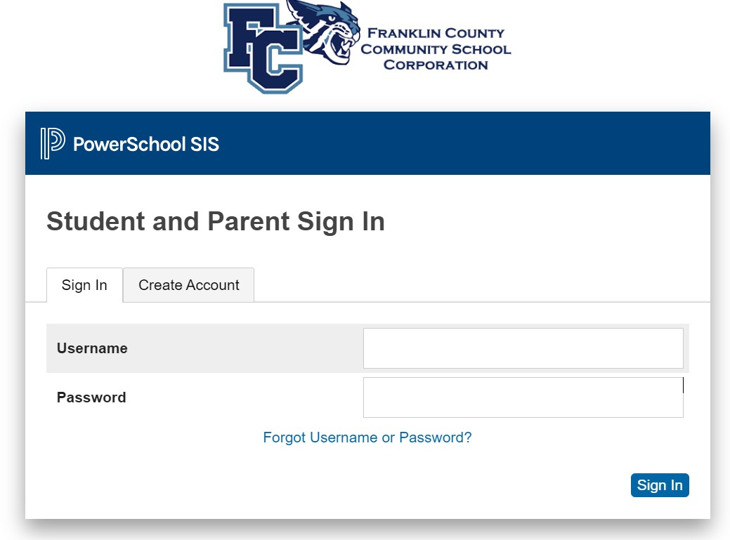This screenshot has width=730, height=540.
Task: Click the "Community School" text in the logo
Action: [x=436, y=49]
